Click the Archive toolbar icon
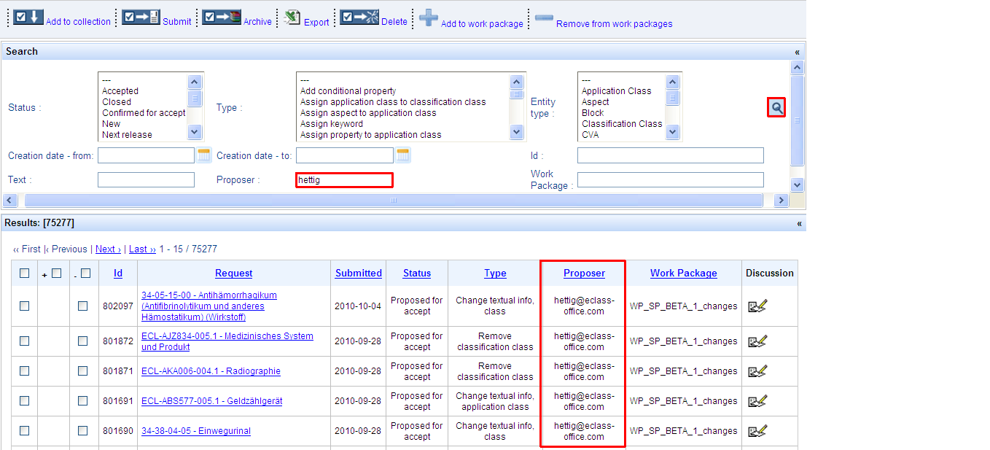Viewport: 990px width, 450px height. point(222,17)
